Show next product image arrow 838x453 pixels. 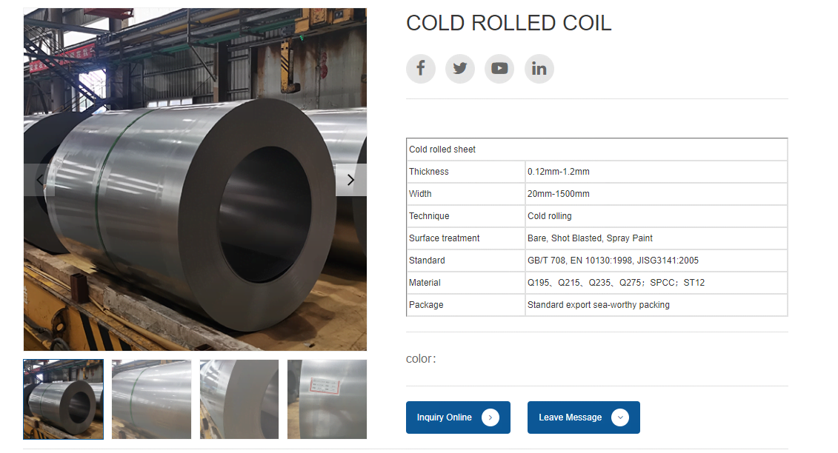pos(351,180)
